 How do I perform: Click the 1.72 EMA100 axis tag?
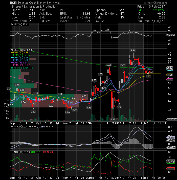pyautogui.click(x=170, y=80)
